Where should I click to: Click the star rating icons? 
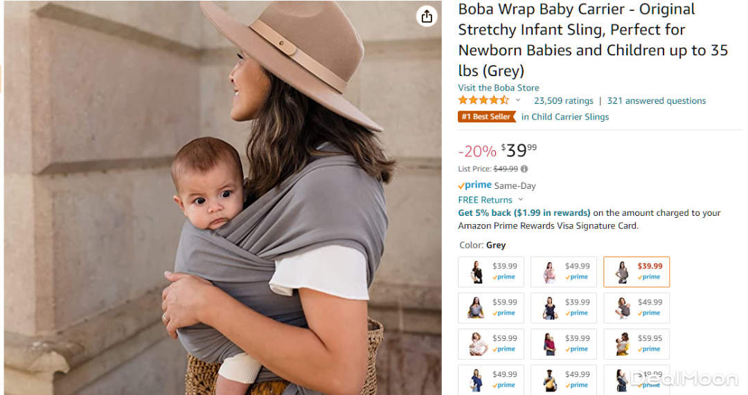pos(483,100)
